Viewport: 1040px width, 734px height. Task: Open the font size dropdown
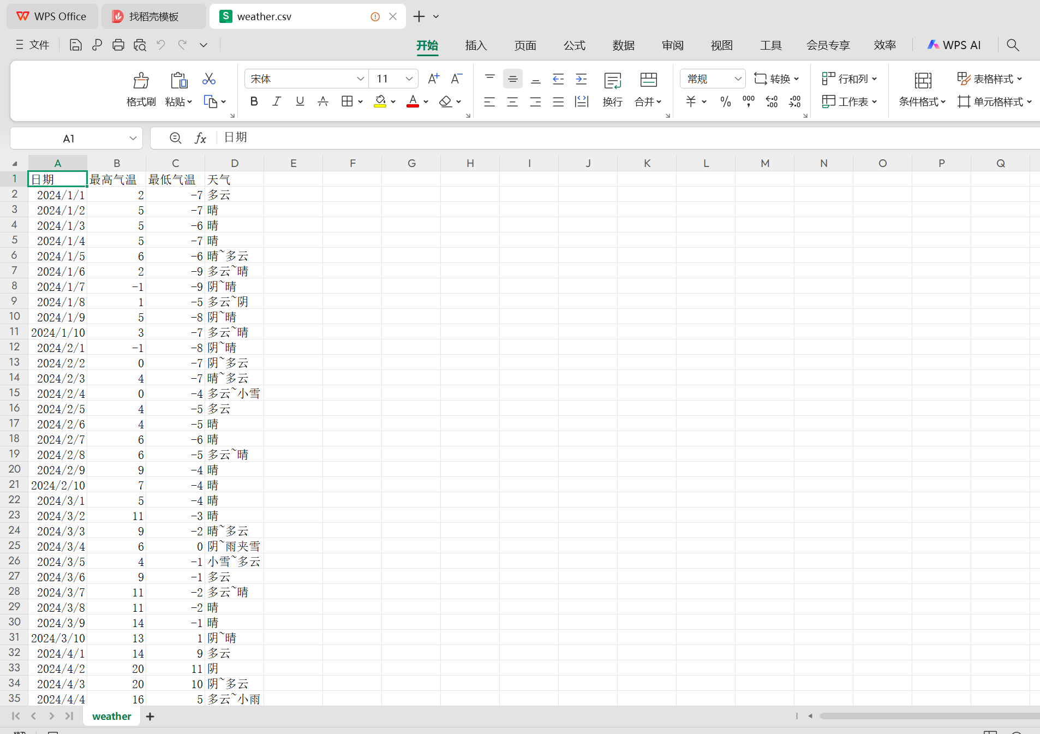coord(409,79)
